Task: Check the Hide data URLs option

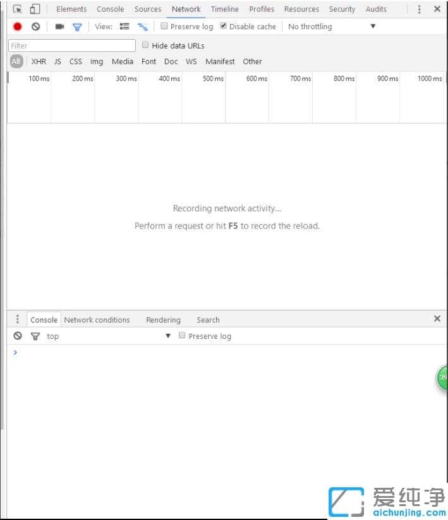Action: pyautogui.click(x=146, y=45)
